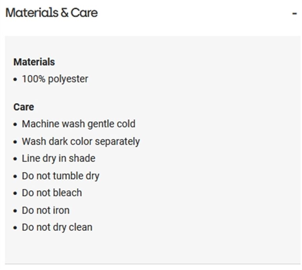Click the bullet before Do not tumble dry
The image size is (302, 270).
[15, 177]
